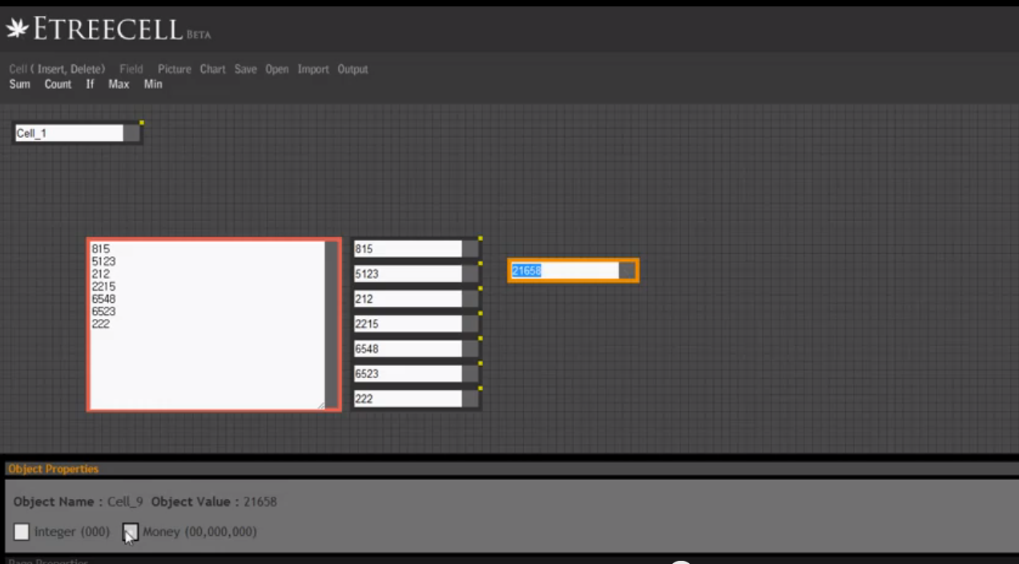Click the text area's corner grip
The image size is (1019, 564).
coord(320,405)
